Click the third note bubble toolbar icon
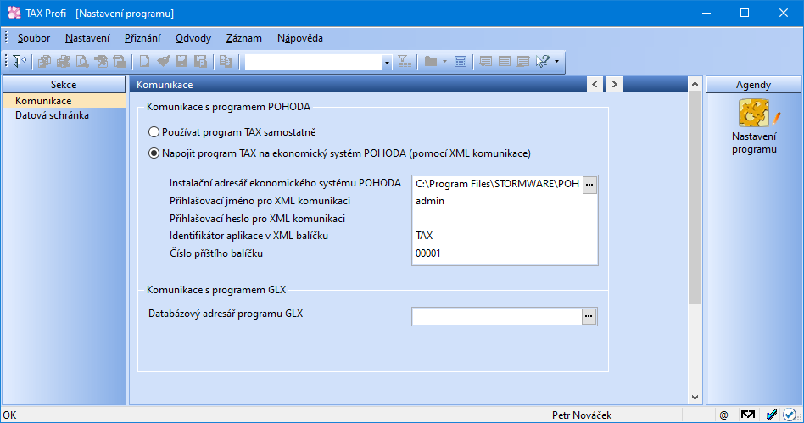 523,62
